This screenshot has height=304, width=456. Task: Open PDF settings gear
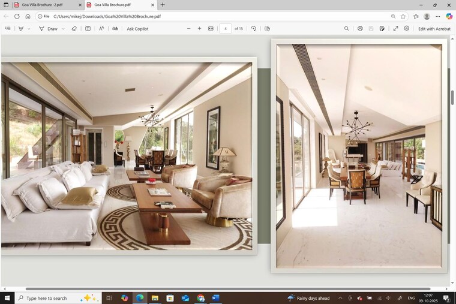407,29
